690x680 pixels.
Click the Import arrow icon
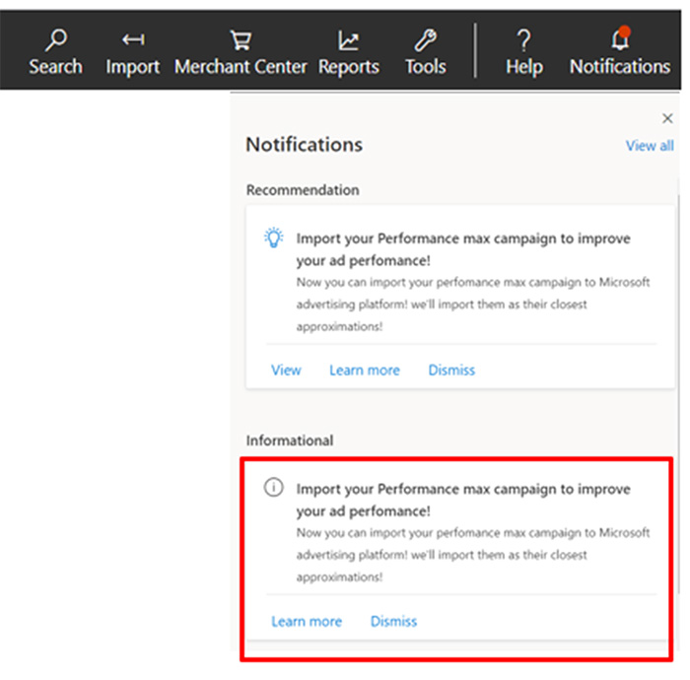(132, 39)
